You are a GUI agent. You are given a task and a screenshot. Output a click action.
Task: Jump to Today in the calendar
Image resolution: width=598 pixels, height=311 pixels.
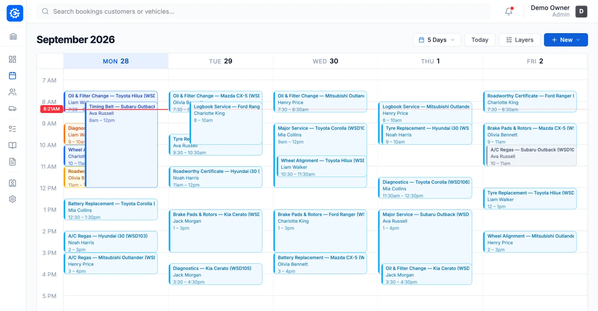(480, 40)
